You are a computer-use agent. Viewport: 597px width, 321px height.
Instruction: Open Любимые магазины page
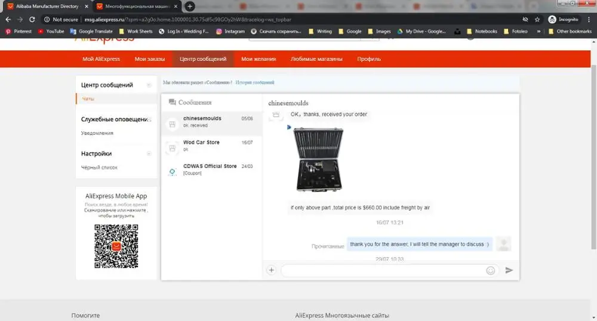pyautogui.click(x=316, y=59)
